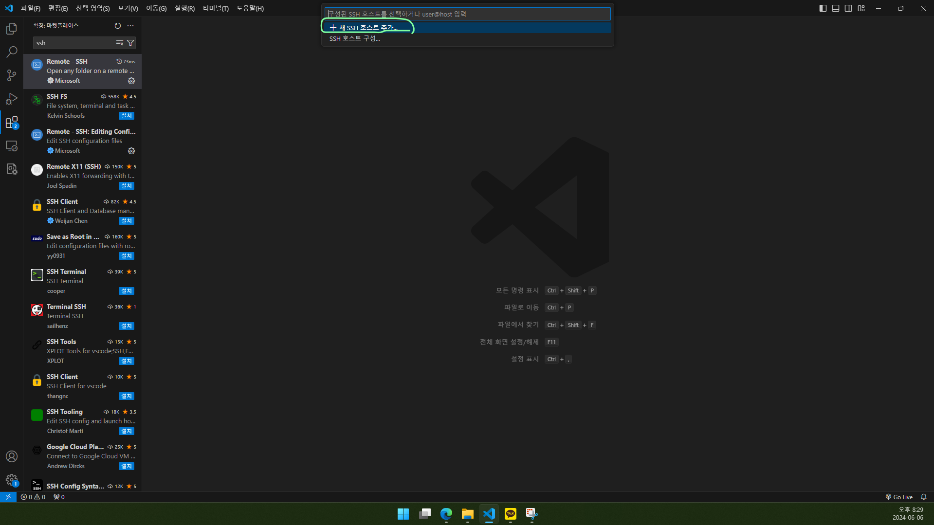Open the extensions panel more actions menu
Screen dimensions: 934x525
pos(130,26)
